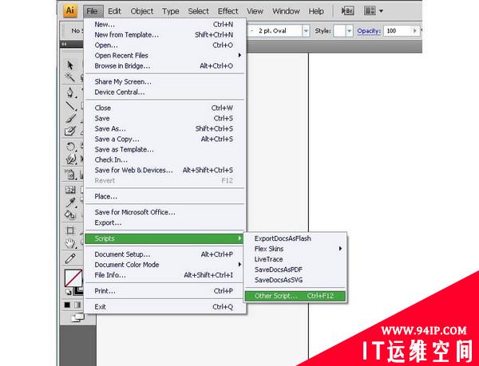The image size is (479, 366).
Task: Select the Rotate tool
Action: pos(70,147)
